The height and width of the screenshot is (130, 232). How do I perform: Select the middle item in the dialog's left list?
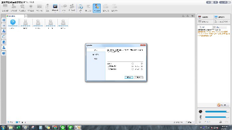click(96, 55)
